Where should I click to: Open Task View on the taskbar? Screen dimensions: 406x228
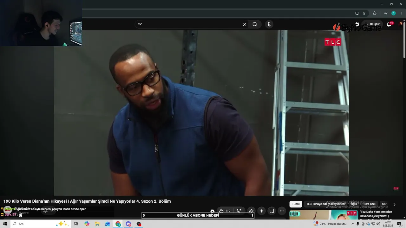pos(76,224)
